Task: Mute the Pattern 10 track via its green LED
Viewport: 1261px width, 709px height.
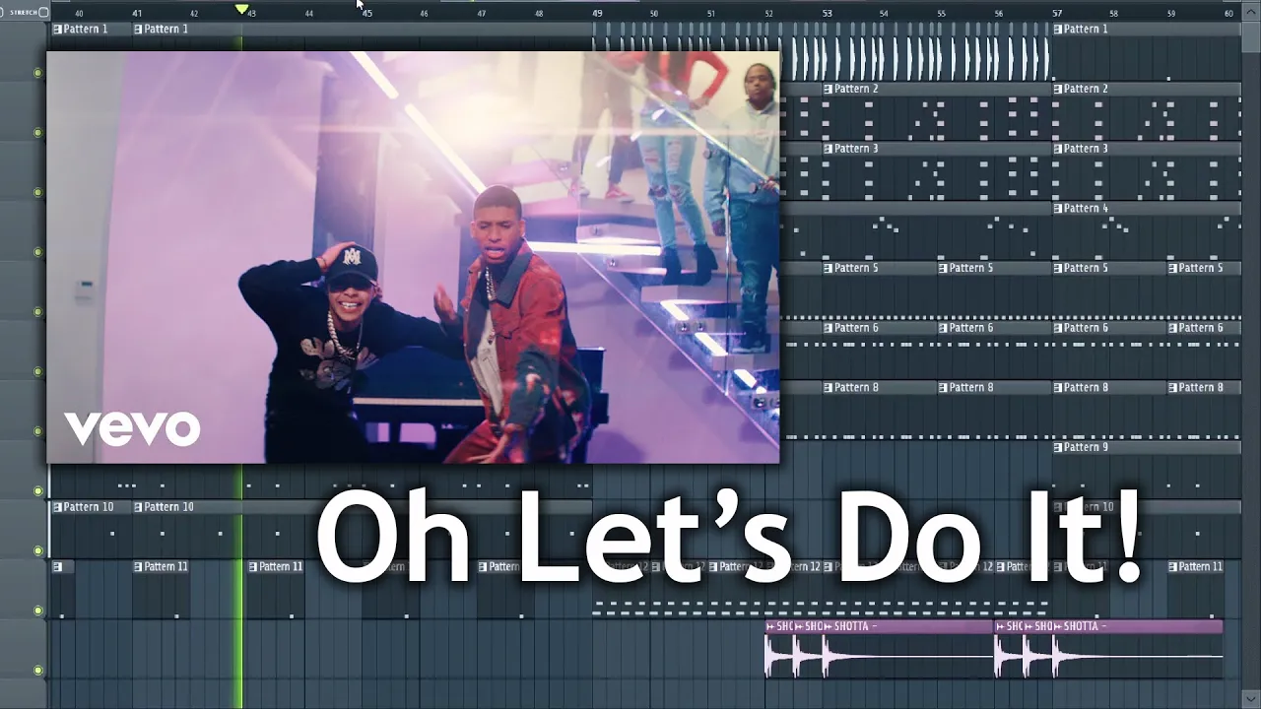Action: tap(38, 550)
